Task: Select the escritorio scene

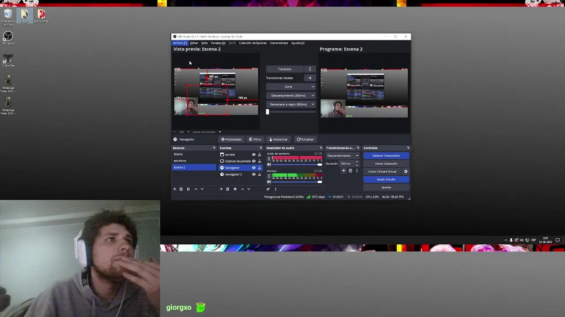Action: [194, 161]
